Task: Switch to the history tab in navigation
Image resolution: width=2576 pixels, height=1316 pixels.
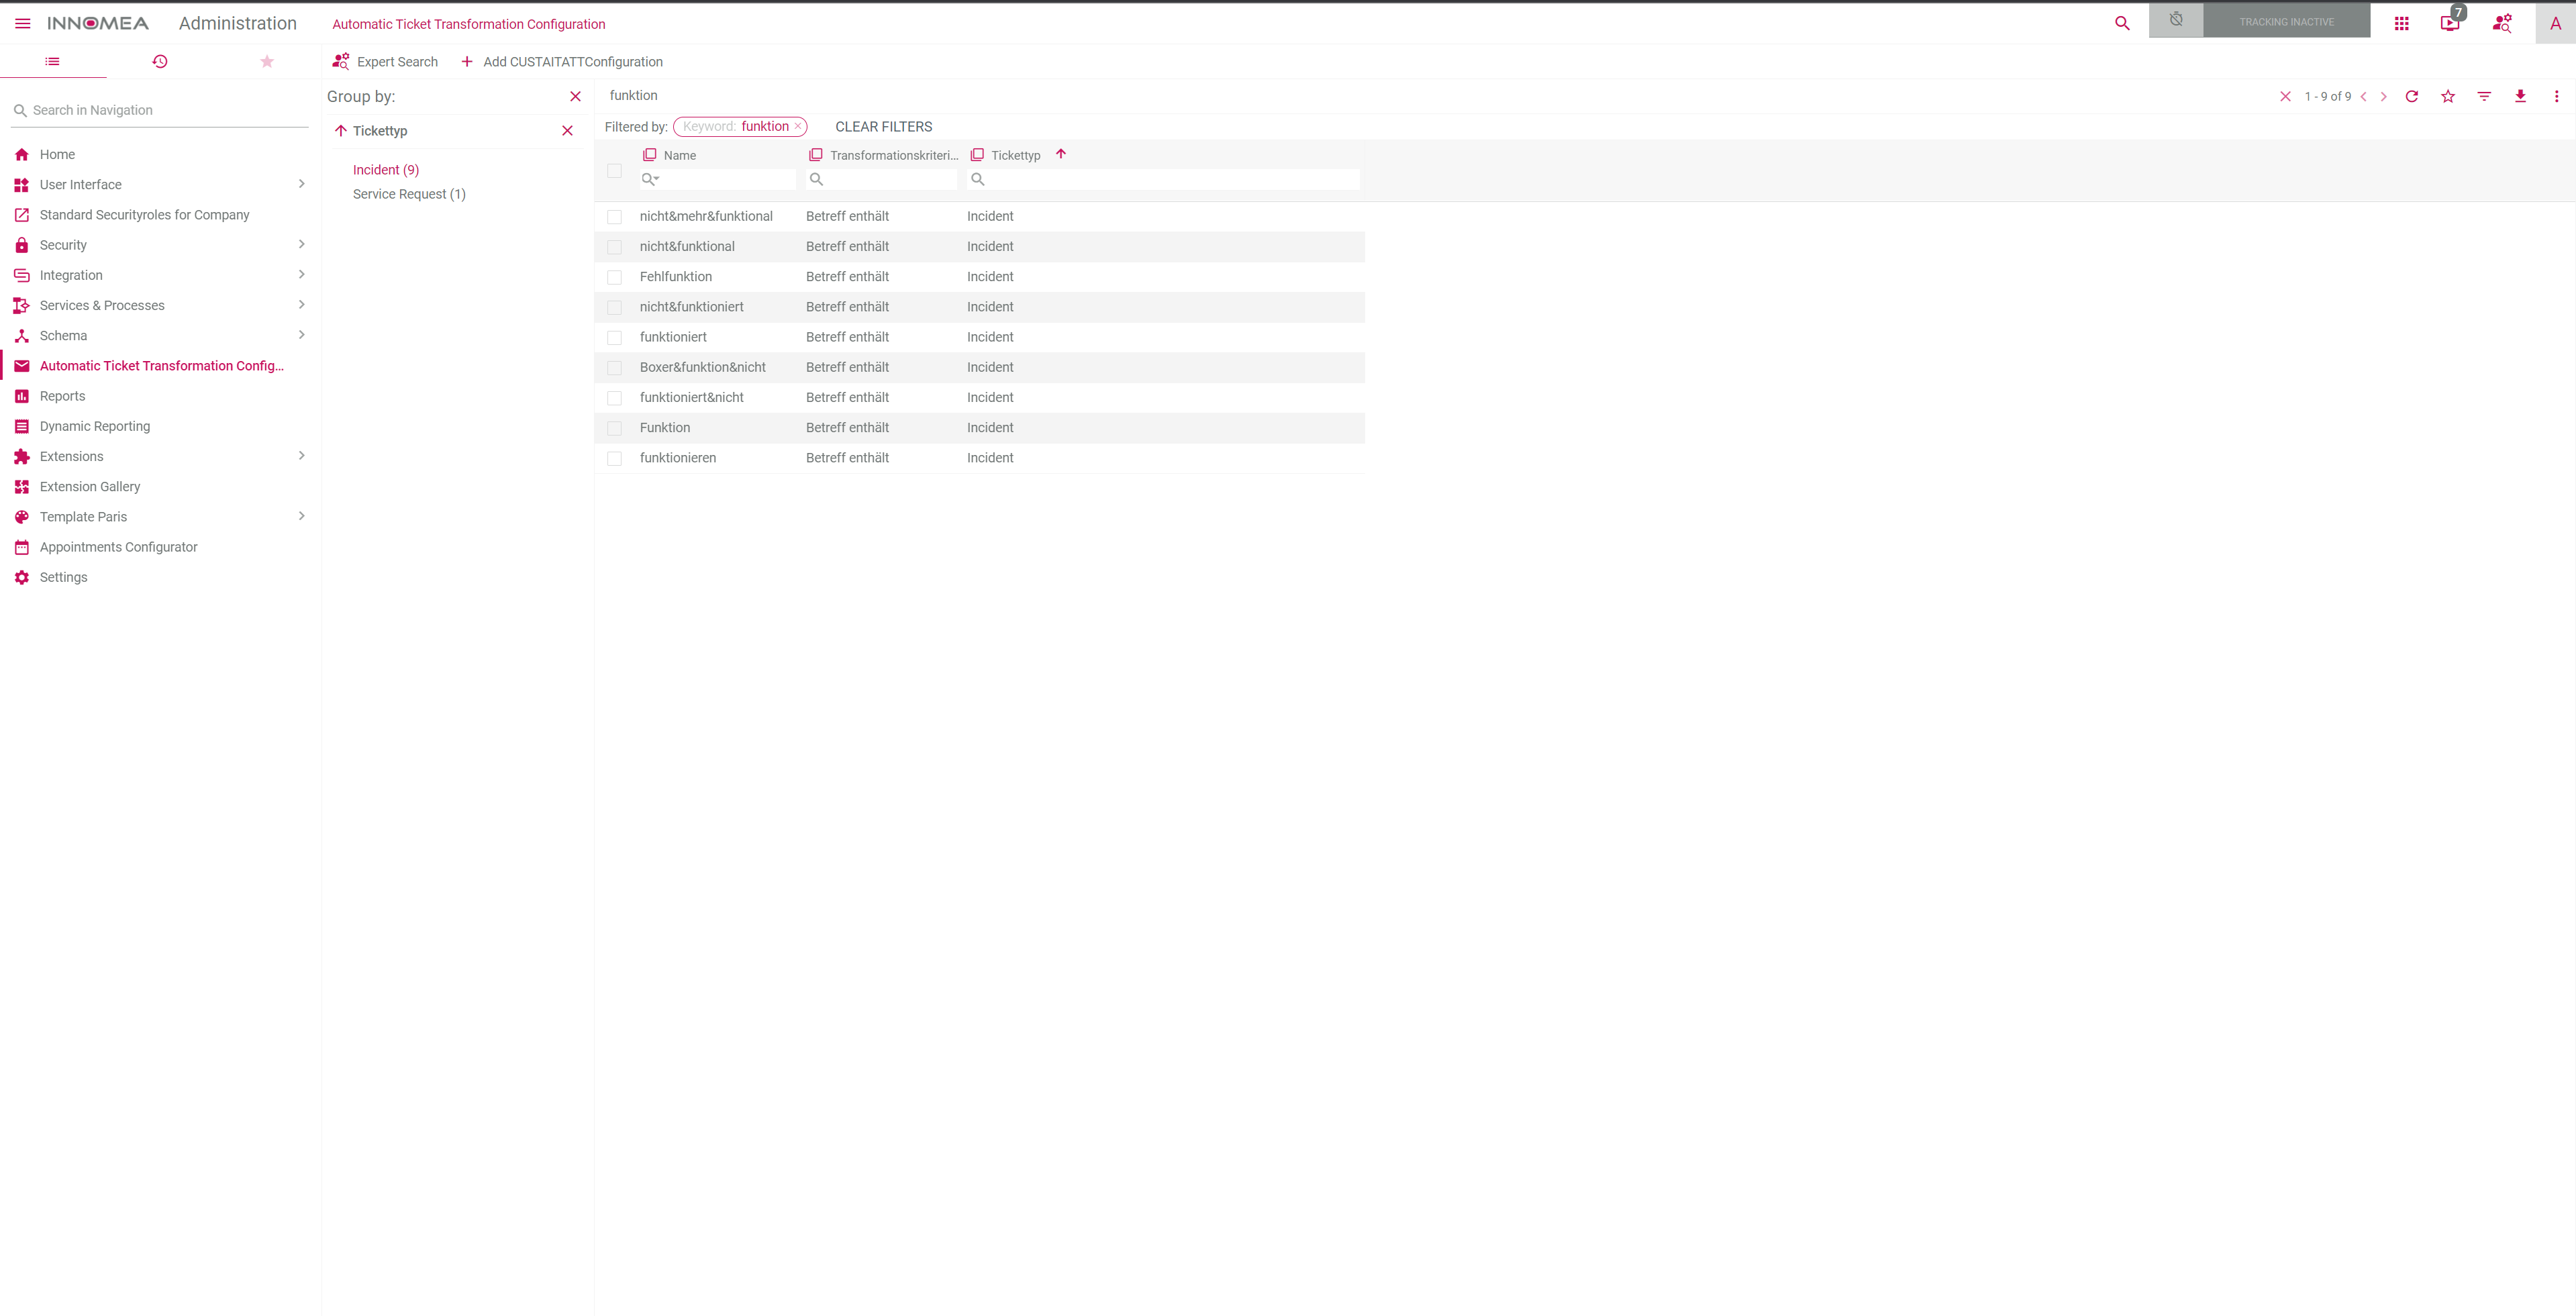Action: 159,61
